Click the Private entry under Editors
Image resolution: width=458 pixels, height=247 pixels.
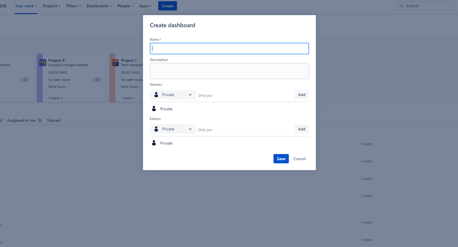[x=166, y=143]
